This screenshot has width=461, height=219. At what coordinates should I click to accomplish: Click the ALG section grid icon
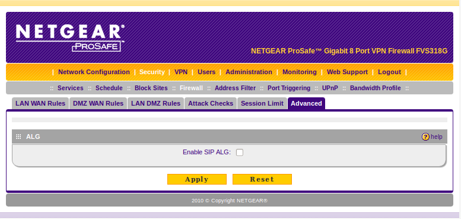[18, 137]
